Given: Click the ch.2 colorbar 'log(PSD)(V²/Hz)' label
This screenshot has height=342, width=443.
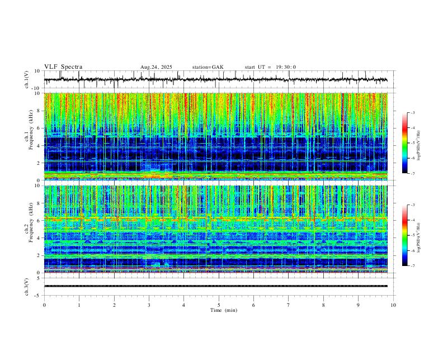Looking at the screenshot, I should point(418,237).
